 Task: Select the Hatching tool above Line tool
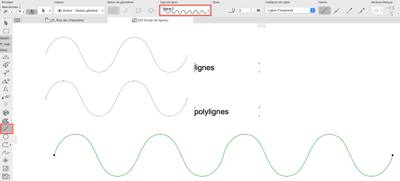tap(6, 121)
